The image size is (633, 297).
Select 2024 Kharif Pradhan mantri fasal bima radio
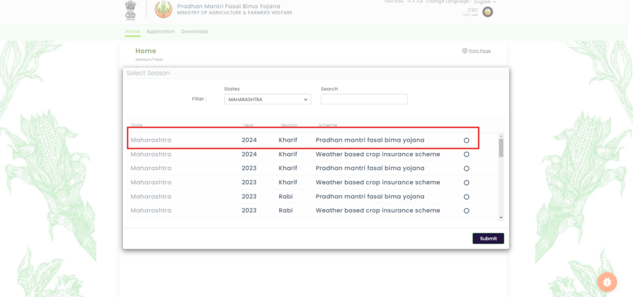tap(466, 140)
